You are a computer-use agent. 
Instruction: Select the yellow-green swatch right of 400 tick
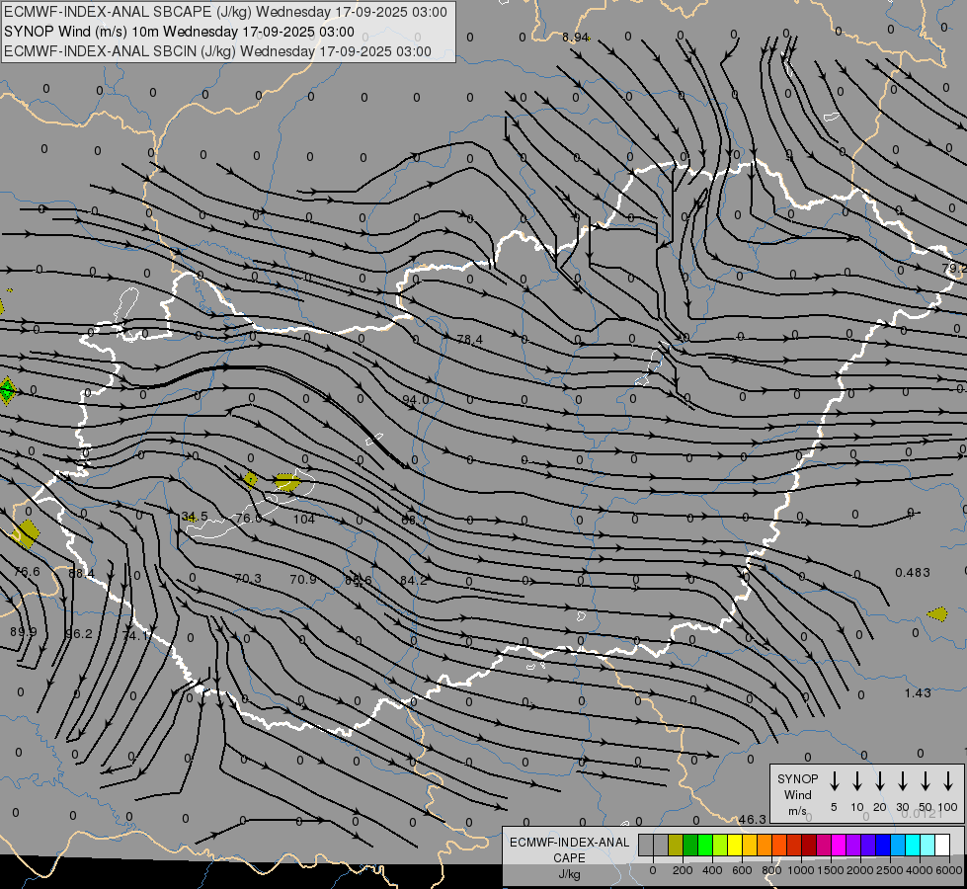[x=720, y=845]
